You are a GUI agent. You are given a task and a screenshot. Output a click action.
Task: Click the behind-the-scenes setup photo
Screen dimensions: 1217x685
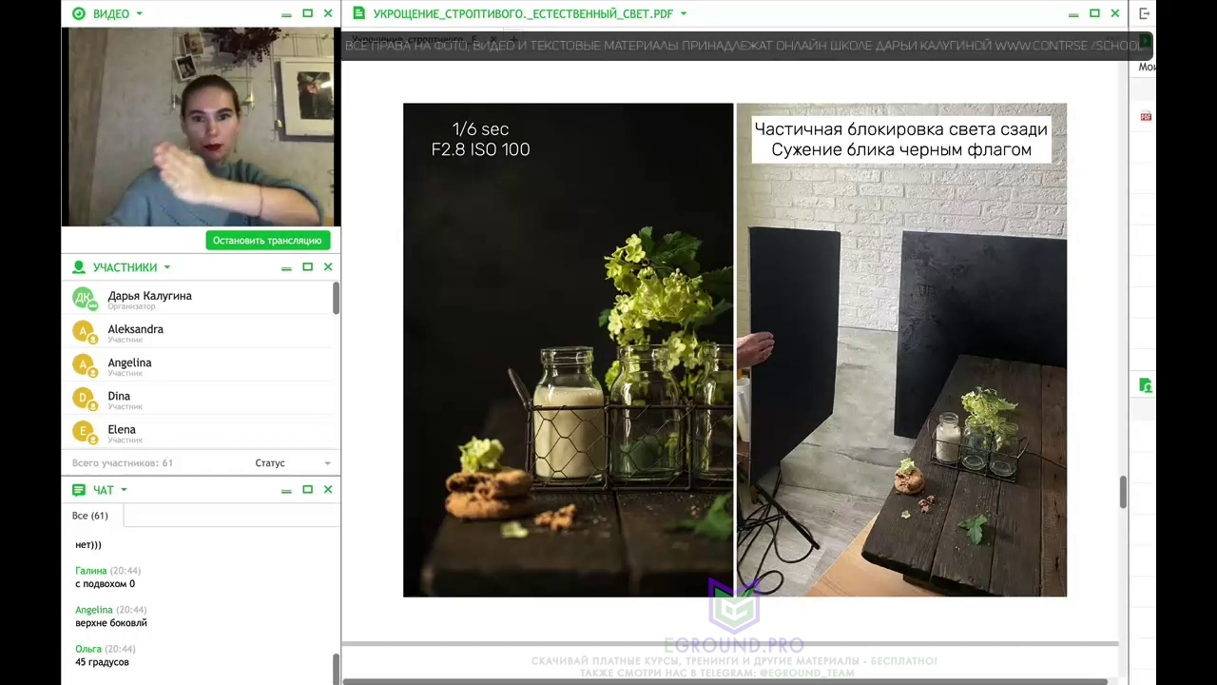tap(901, 350)
